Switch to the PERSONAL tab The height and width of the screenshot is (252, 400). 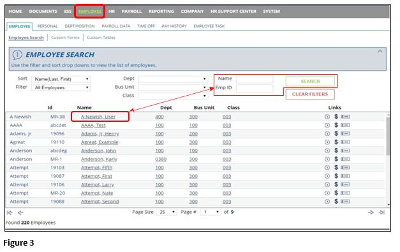pos(47,26)
